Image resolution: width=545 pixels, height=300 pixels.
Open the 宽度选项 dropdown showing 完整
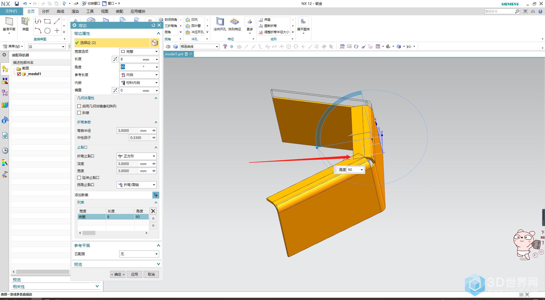click(x=139, y=52)
